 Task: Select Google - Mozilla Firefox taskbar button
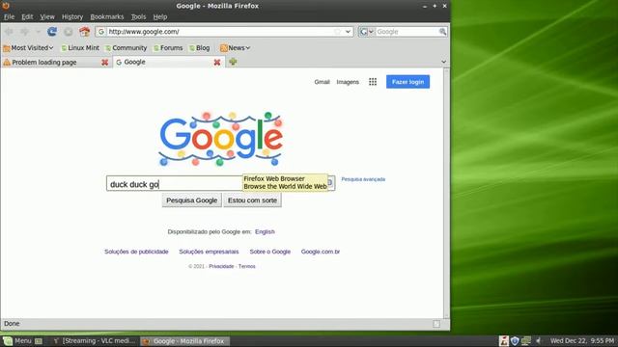coord(185,340)
